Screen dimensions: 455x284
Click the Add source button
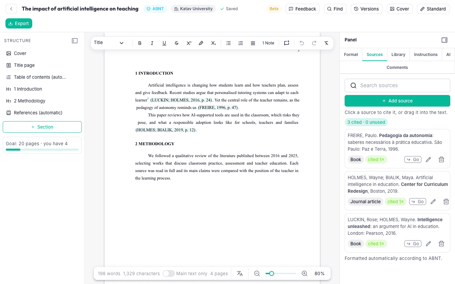[x=397, y=101]
